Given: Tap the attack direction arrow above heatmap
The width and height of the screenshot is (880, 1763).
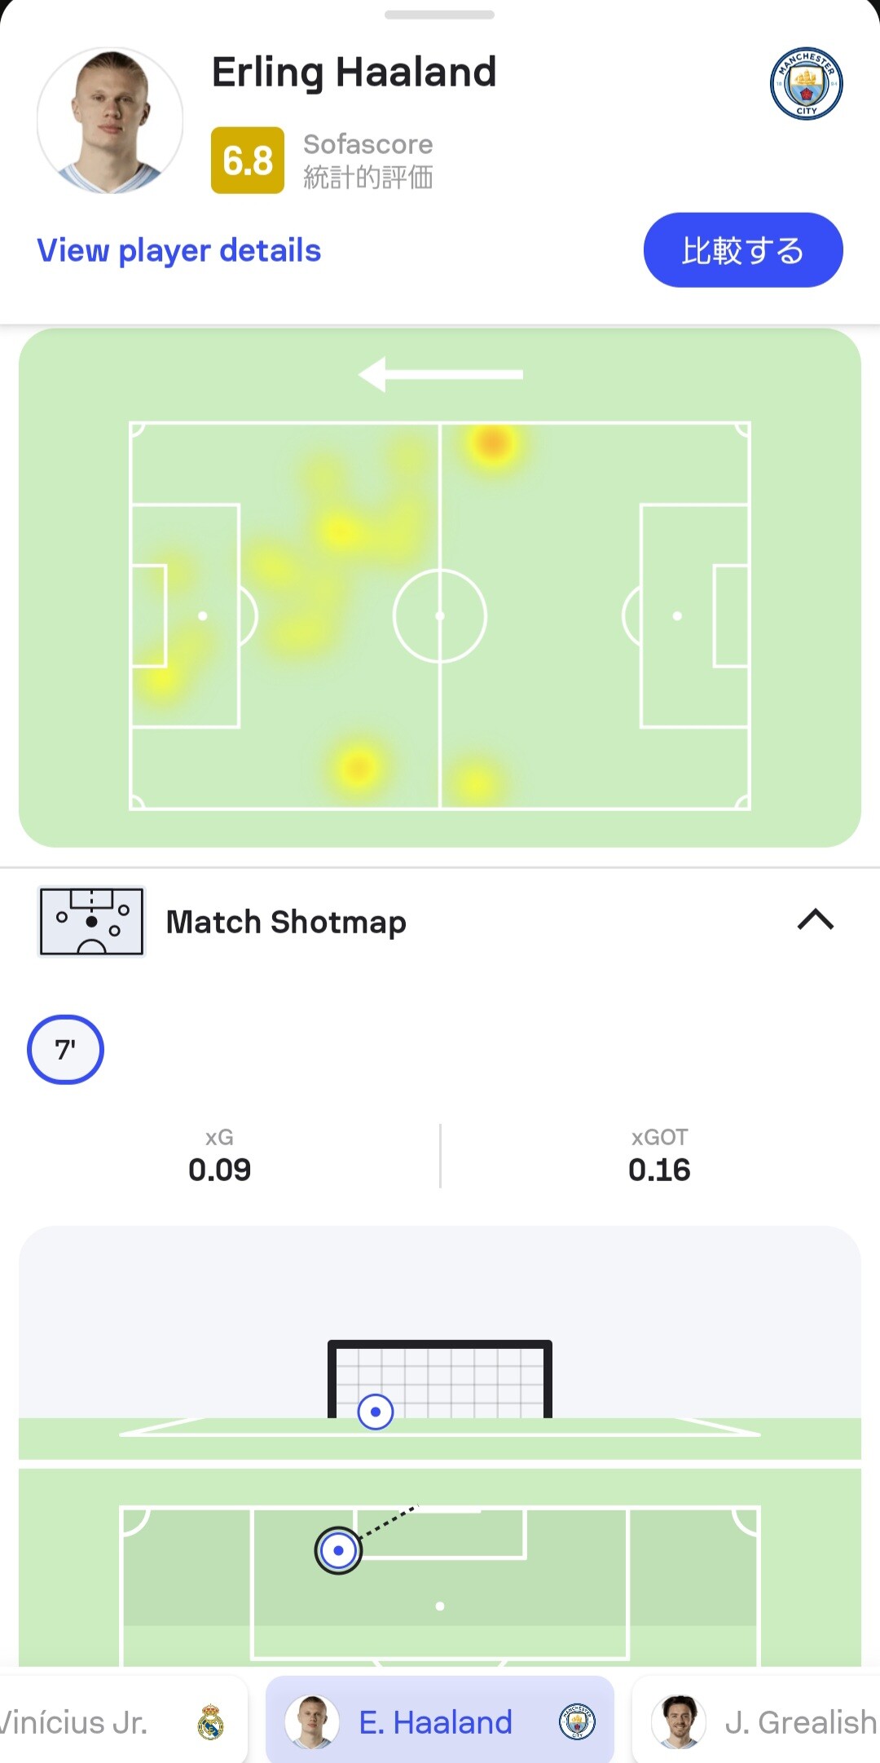Looking at the screenshot, I should tap(441, 374).
